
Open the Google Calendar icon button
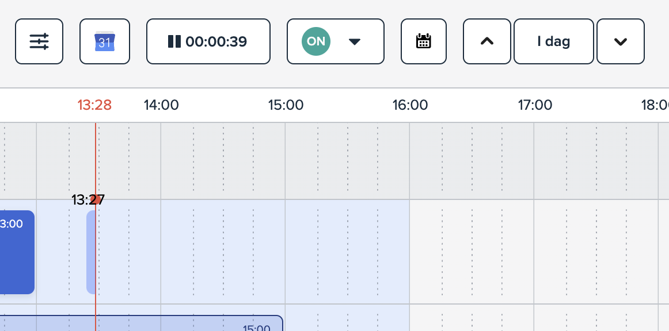click(x=105, y=41)
